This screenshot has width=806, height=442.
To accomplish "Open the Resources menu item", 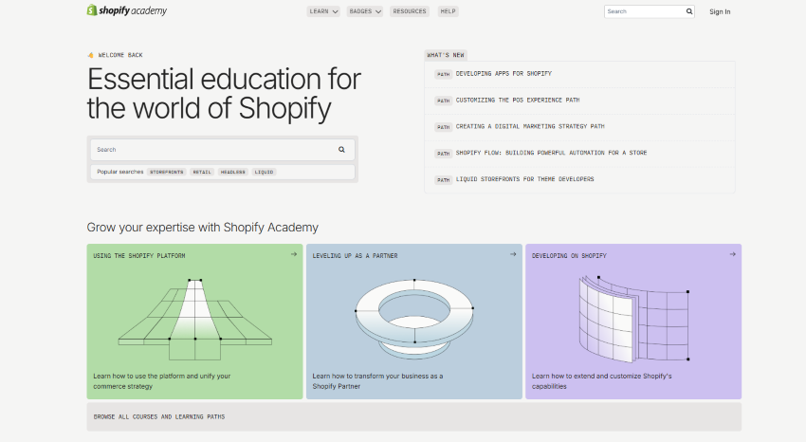I will (410, 11).
